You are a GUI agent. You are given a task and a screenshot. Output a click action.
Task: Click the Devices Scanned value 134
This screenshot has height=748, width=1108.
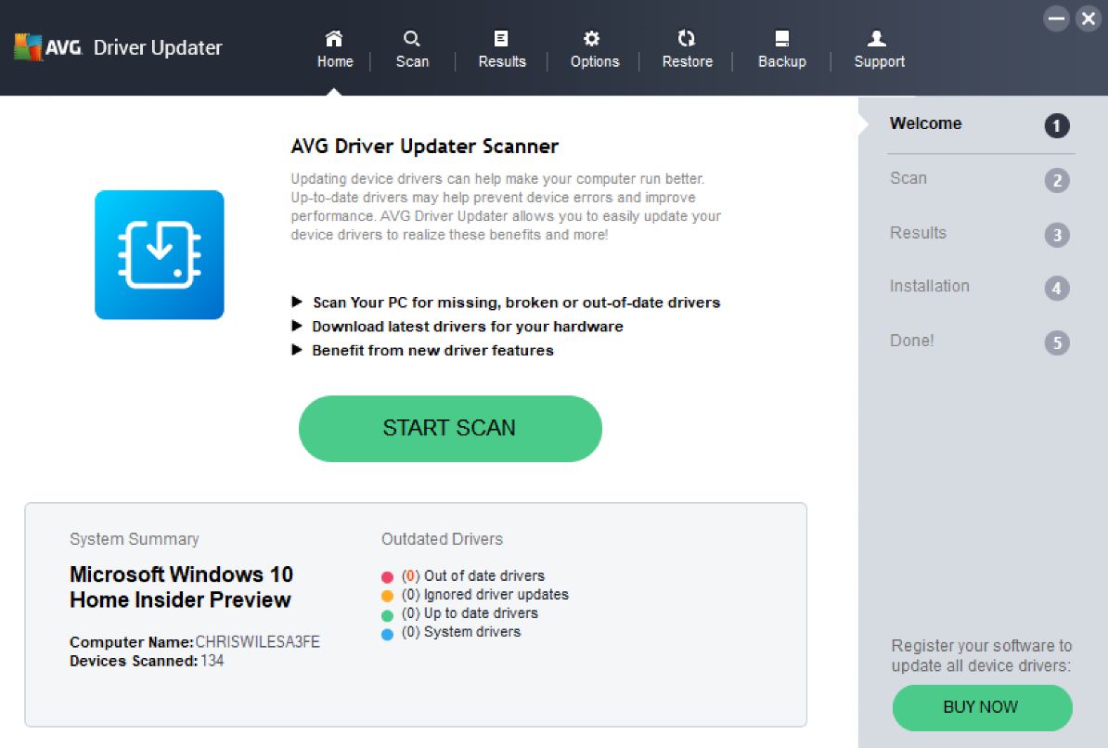coord(212,661)
